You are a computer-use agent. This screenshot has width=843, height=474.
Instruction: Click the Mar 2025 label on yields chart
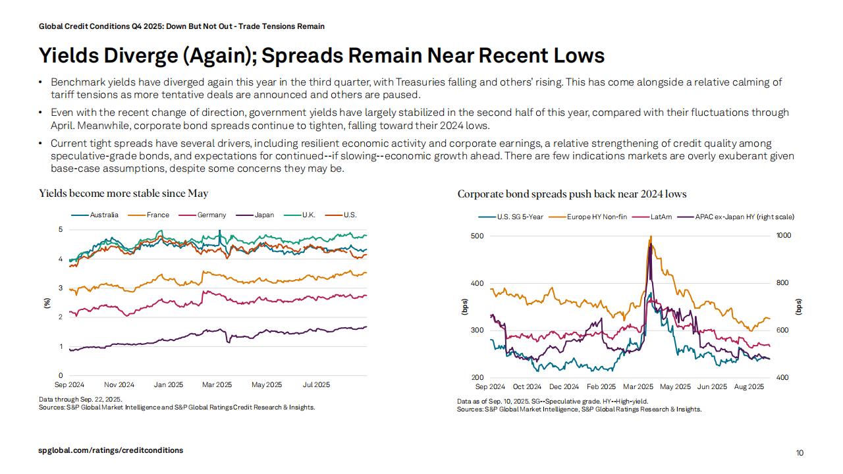[x=217, y=384]
